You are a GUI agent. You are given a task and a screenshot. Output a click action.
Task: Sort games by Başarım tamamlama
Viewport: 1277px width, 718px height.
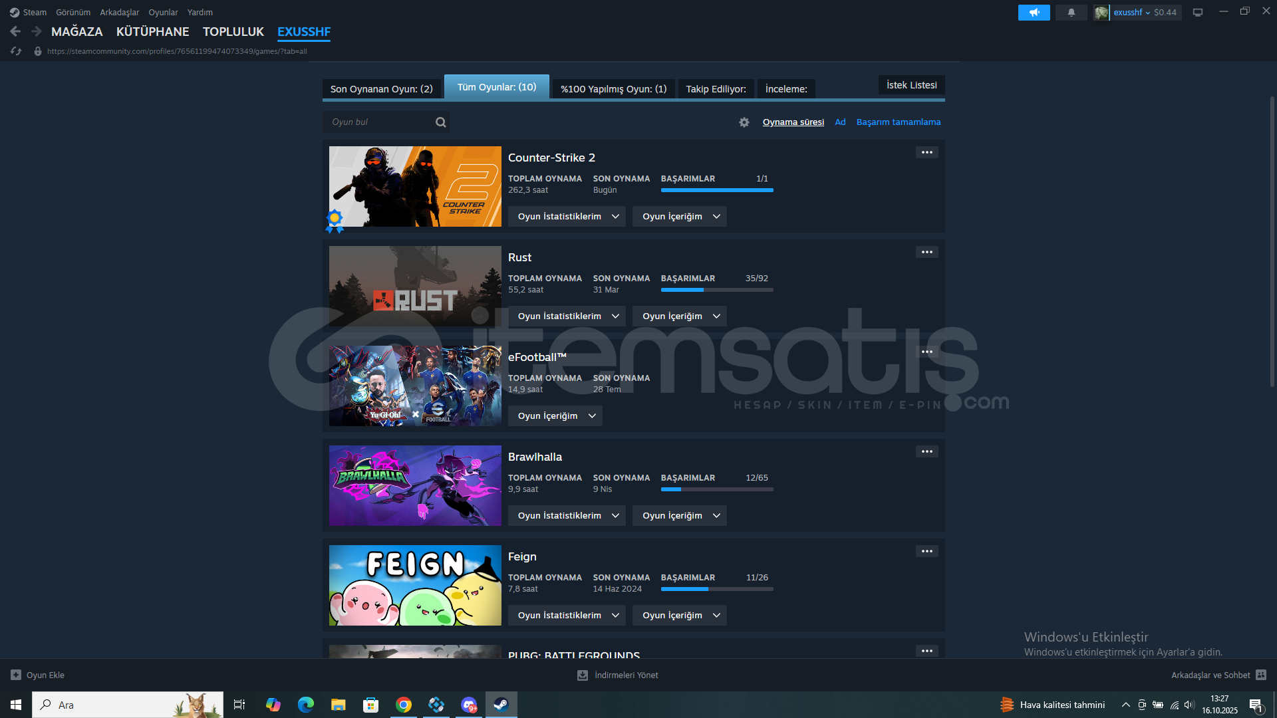click(x=898, y=122)
